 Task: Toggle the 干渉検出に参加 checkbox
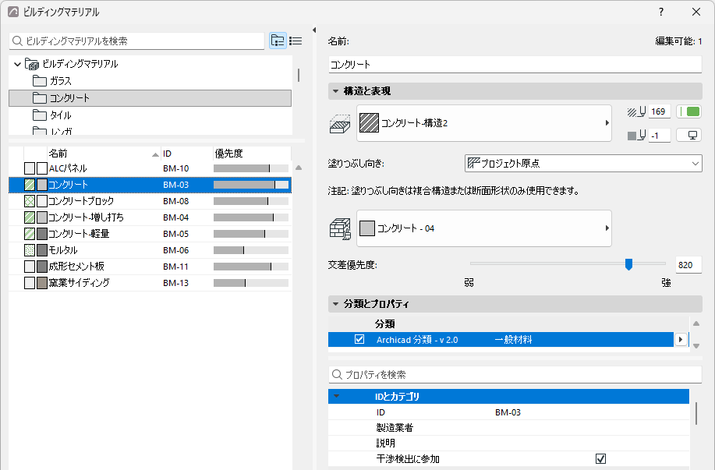coord(600,458)
